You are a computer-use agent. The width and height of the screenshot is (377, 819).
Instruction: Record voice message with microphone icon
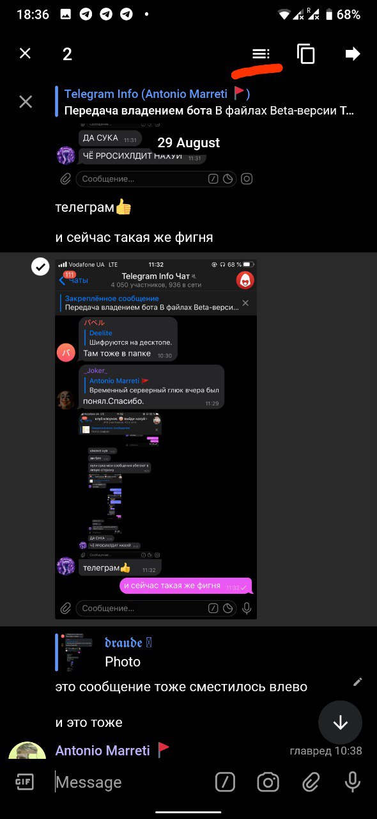(x=352, y=782)
